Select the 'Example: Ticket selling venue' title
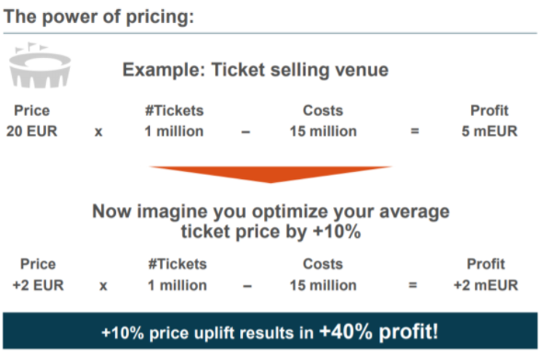Image resolution: width=543 pixels, height=355 pixels. coord(256,70)
